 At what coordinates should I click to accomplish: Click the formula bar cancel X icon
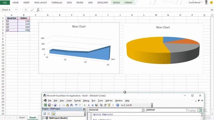(x=26, y=10)
